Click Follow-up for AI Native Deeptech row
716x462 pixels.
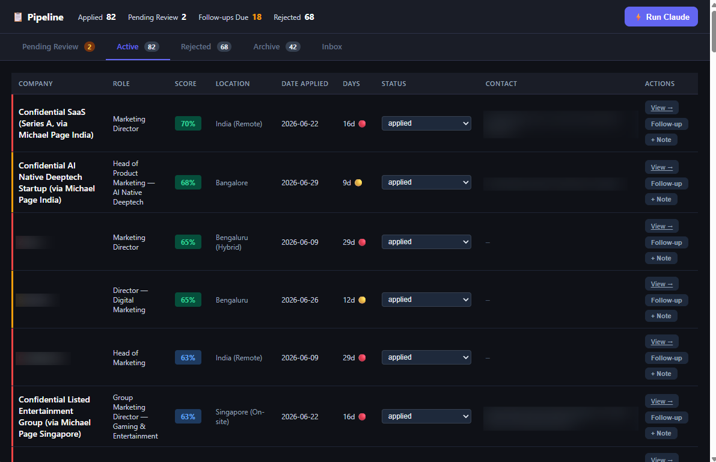coord(666,183)
